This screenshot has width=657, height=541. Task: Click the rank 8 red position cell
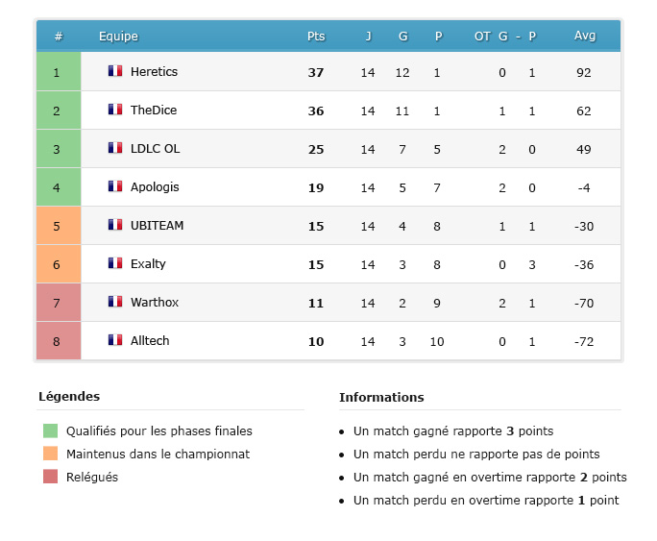(x=57, y=341)
